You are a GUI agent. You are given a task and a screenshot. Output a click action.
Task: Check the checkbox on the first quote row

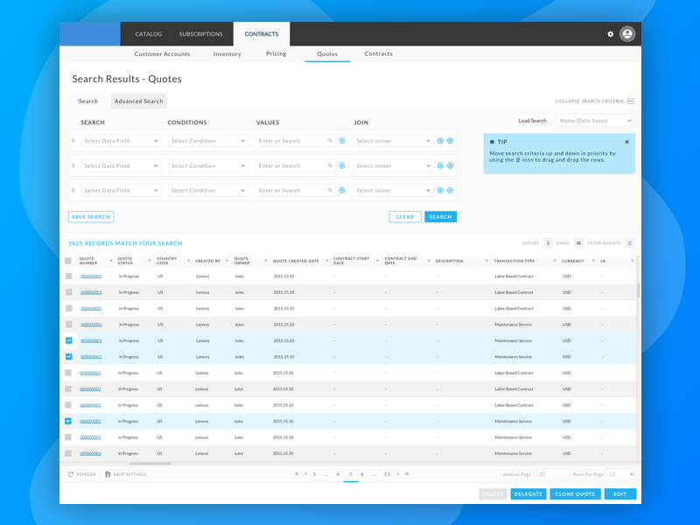[70, 276]
